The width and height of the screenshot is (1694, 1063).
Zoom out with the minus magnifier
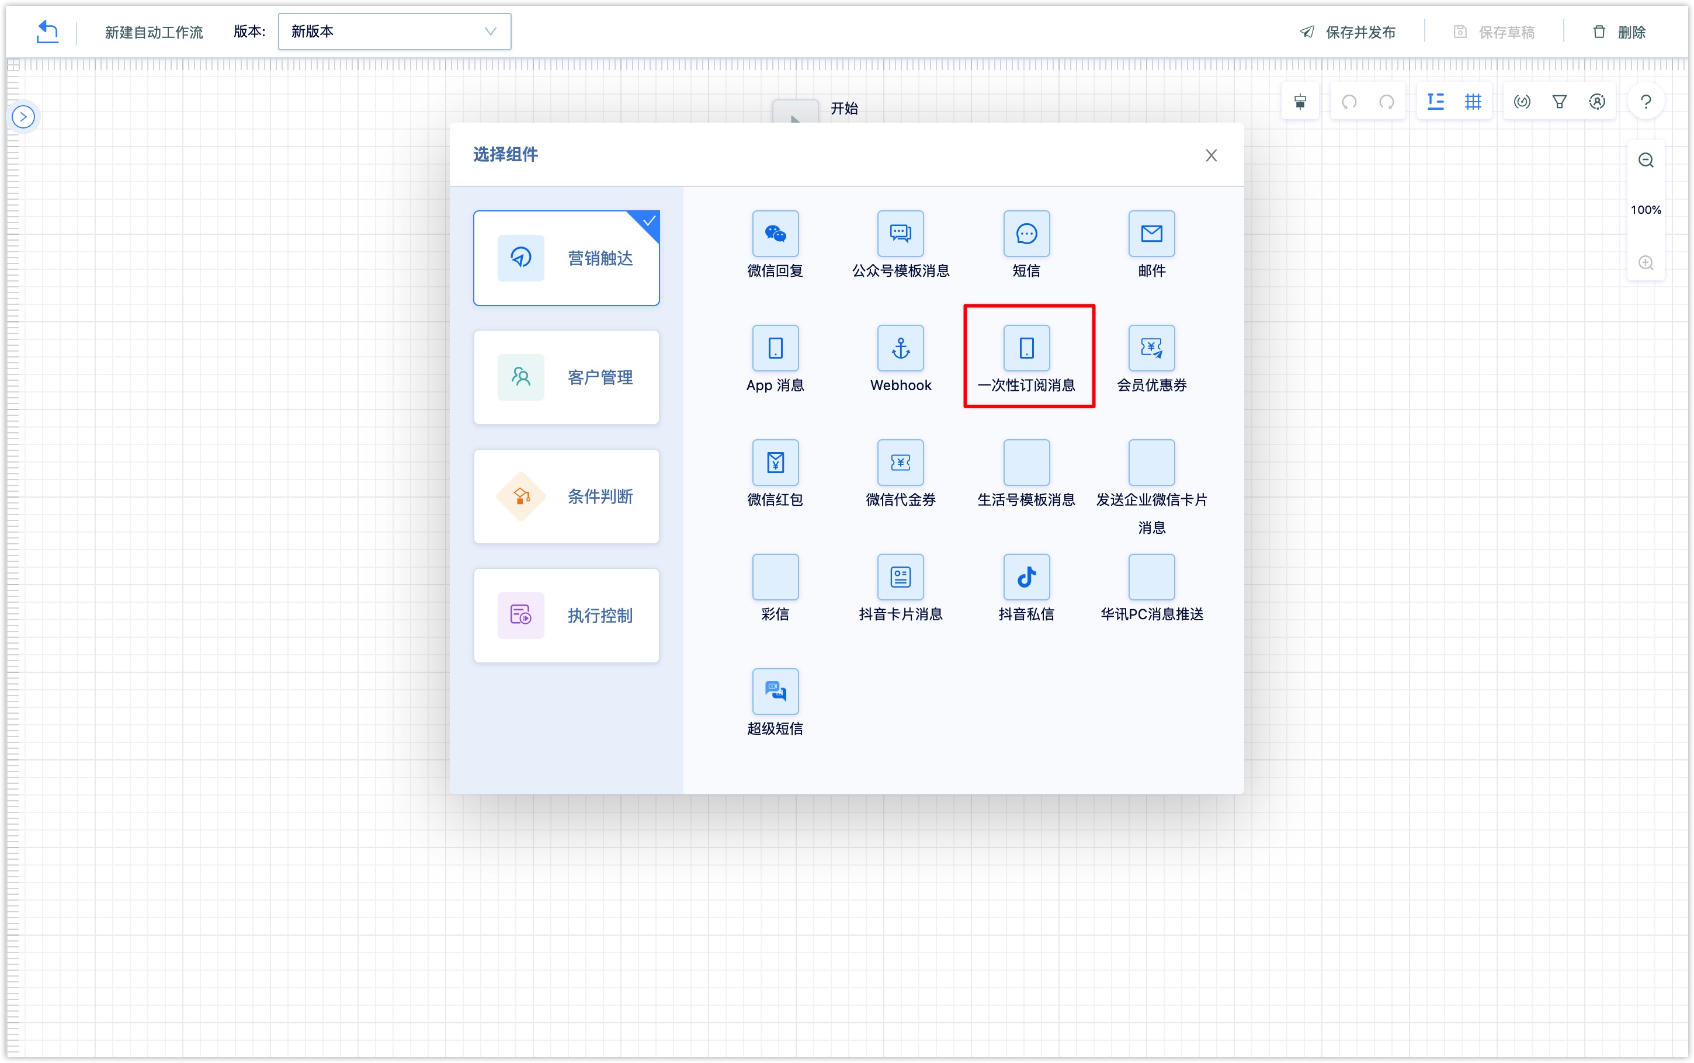point(1646,160)
